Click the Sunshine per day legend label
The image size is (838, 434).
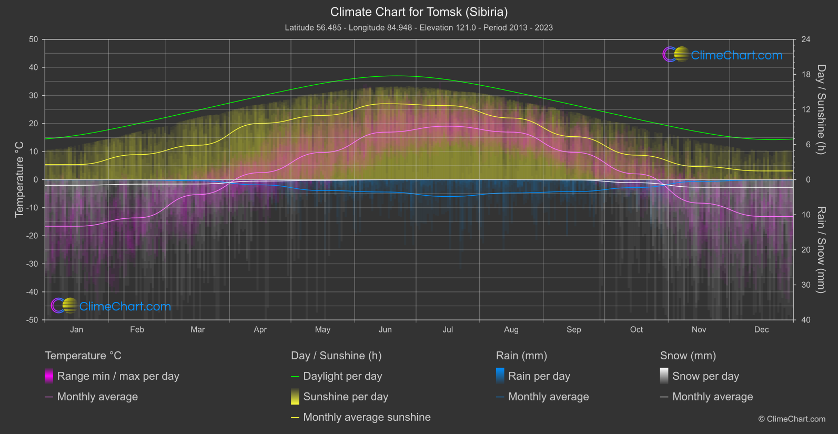click(x=346, y=397)
